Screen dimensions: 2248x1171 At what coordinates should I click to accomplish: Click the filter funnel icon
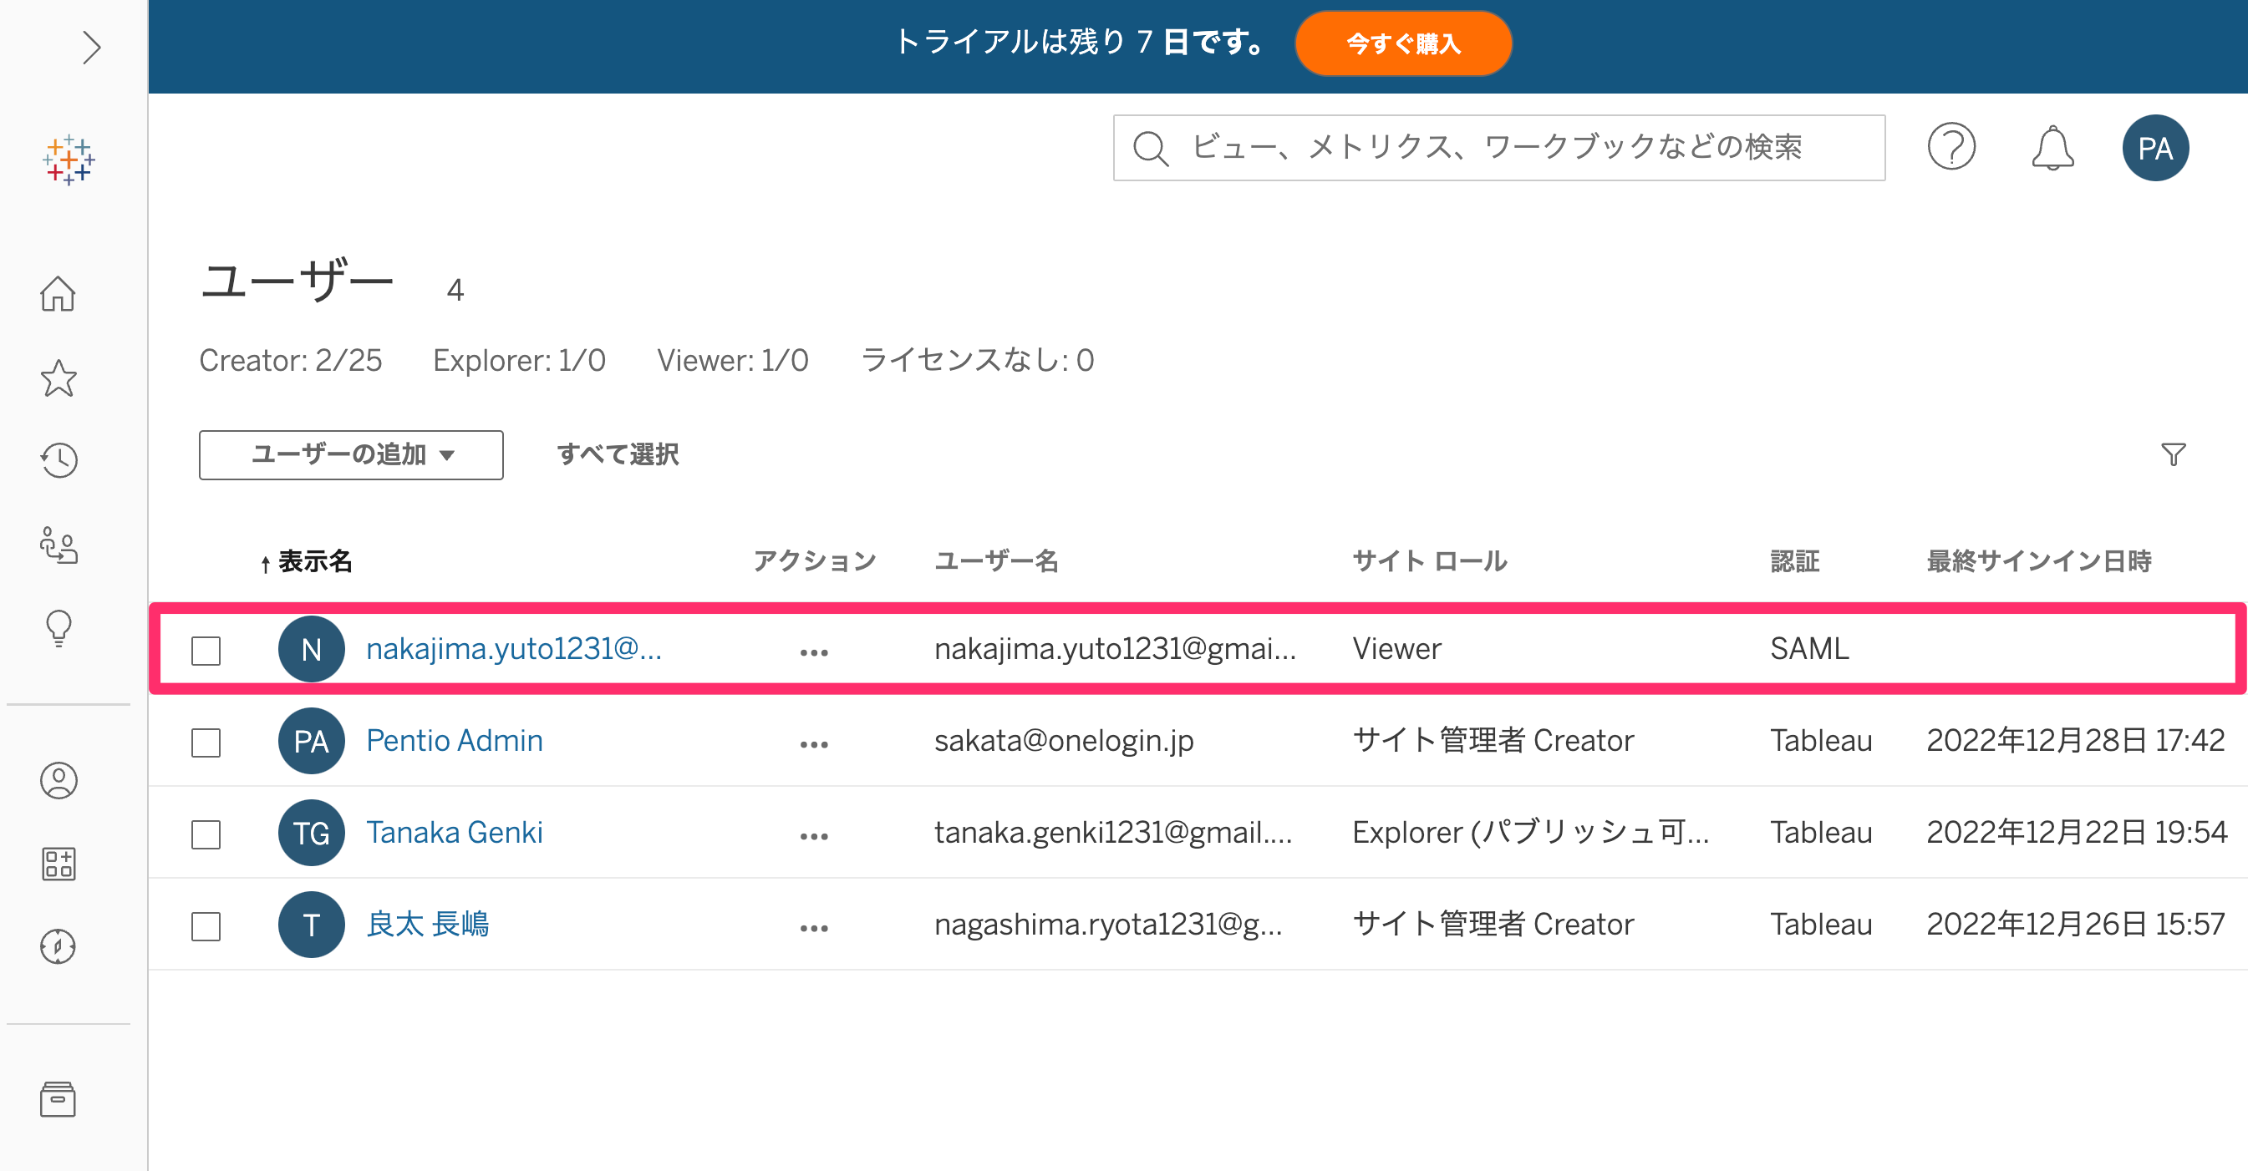click(x=2173, y=454)
